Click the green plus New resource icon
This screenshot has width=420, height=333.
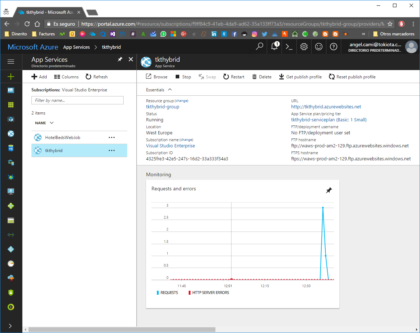pyautogui.click(x=11, y=77)
